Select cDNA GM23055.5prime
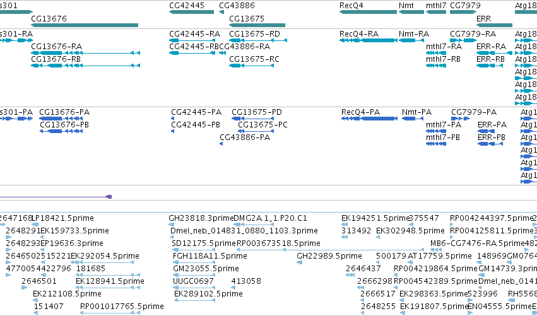Image resolution: width=537 pixels, height=316 pixels. tap(206, 269)
